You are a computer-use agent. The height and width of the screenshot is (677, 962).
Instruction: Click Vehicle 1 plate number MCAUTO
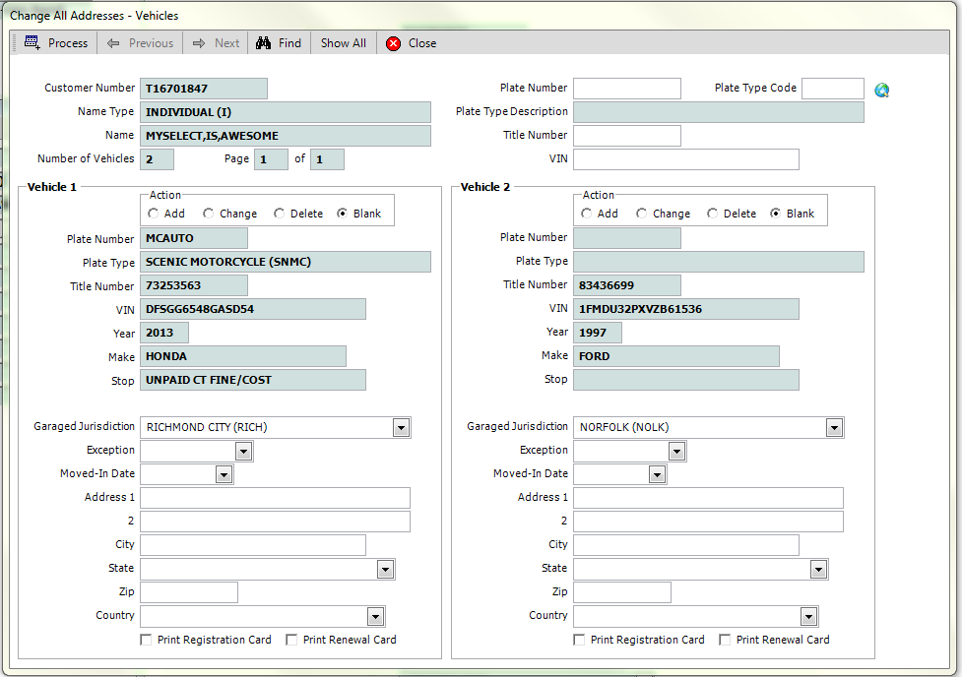[194, 238]
